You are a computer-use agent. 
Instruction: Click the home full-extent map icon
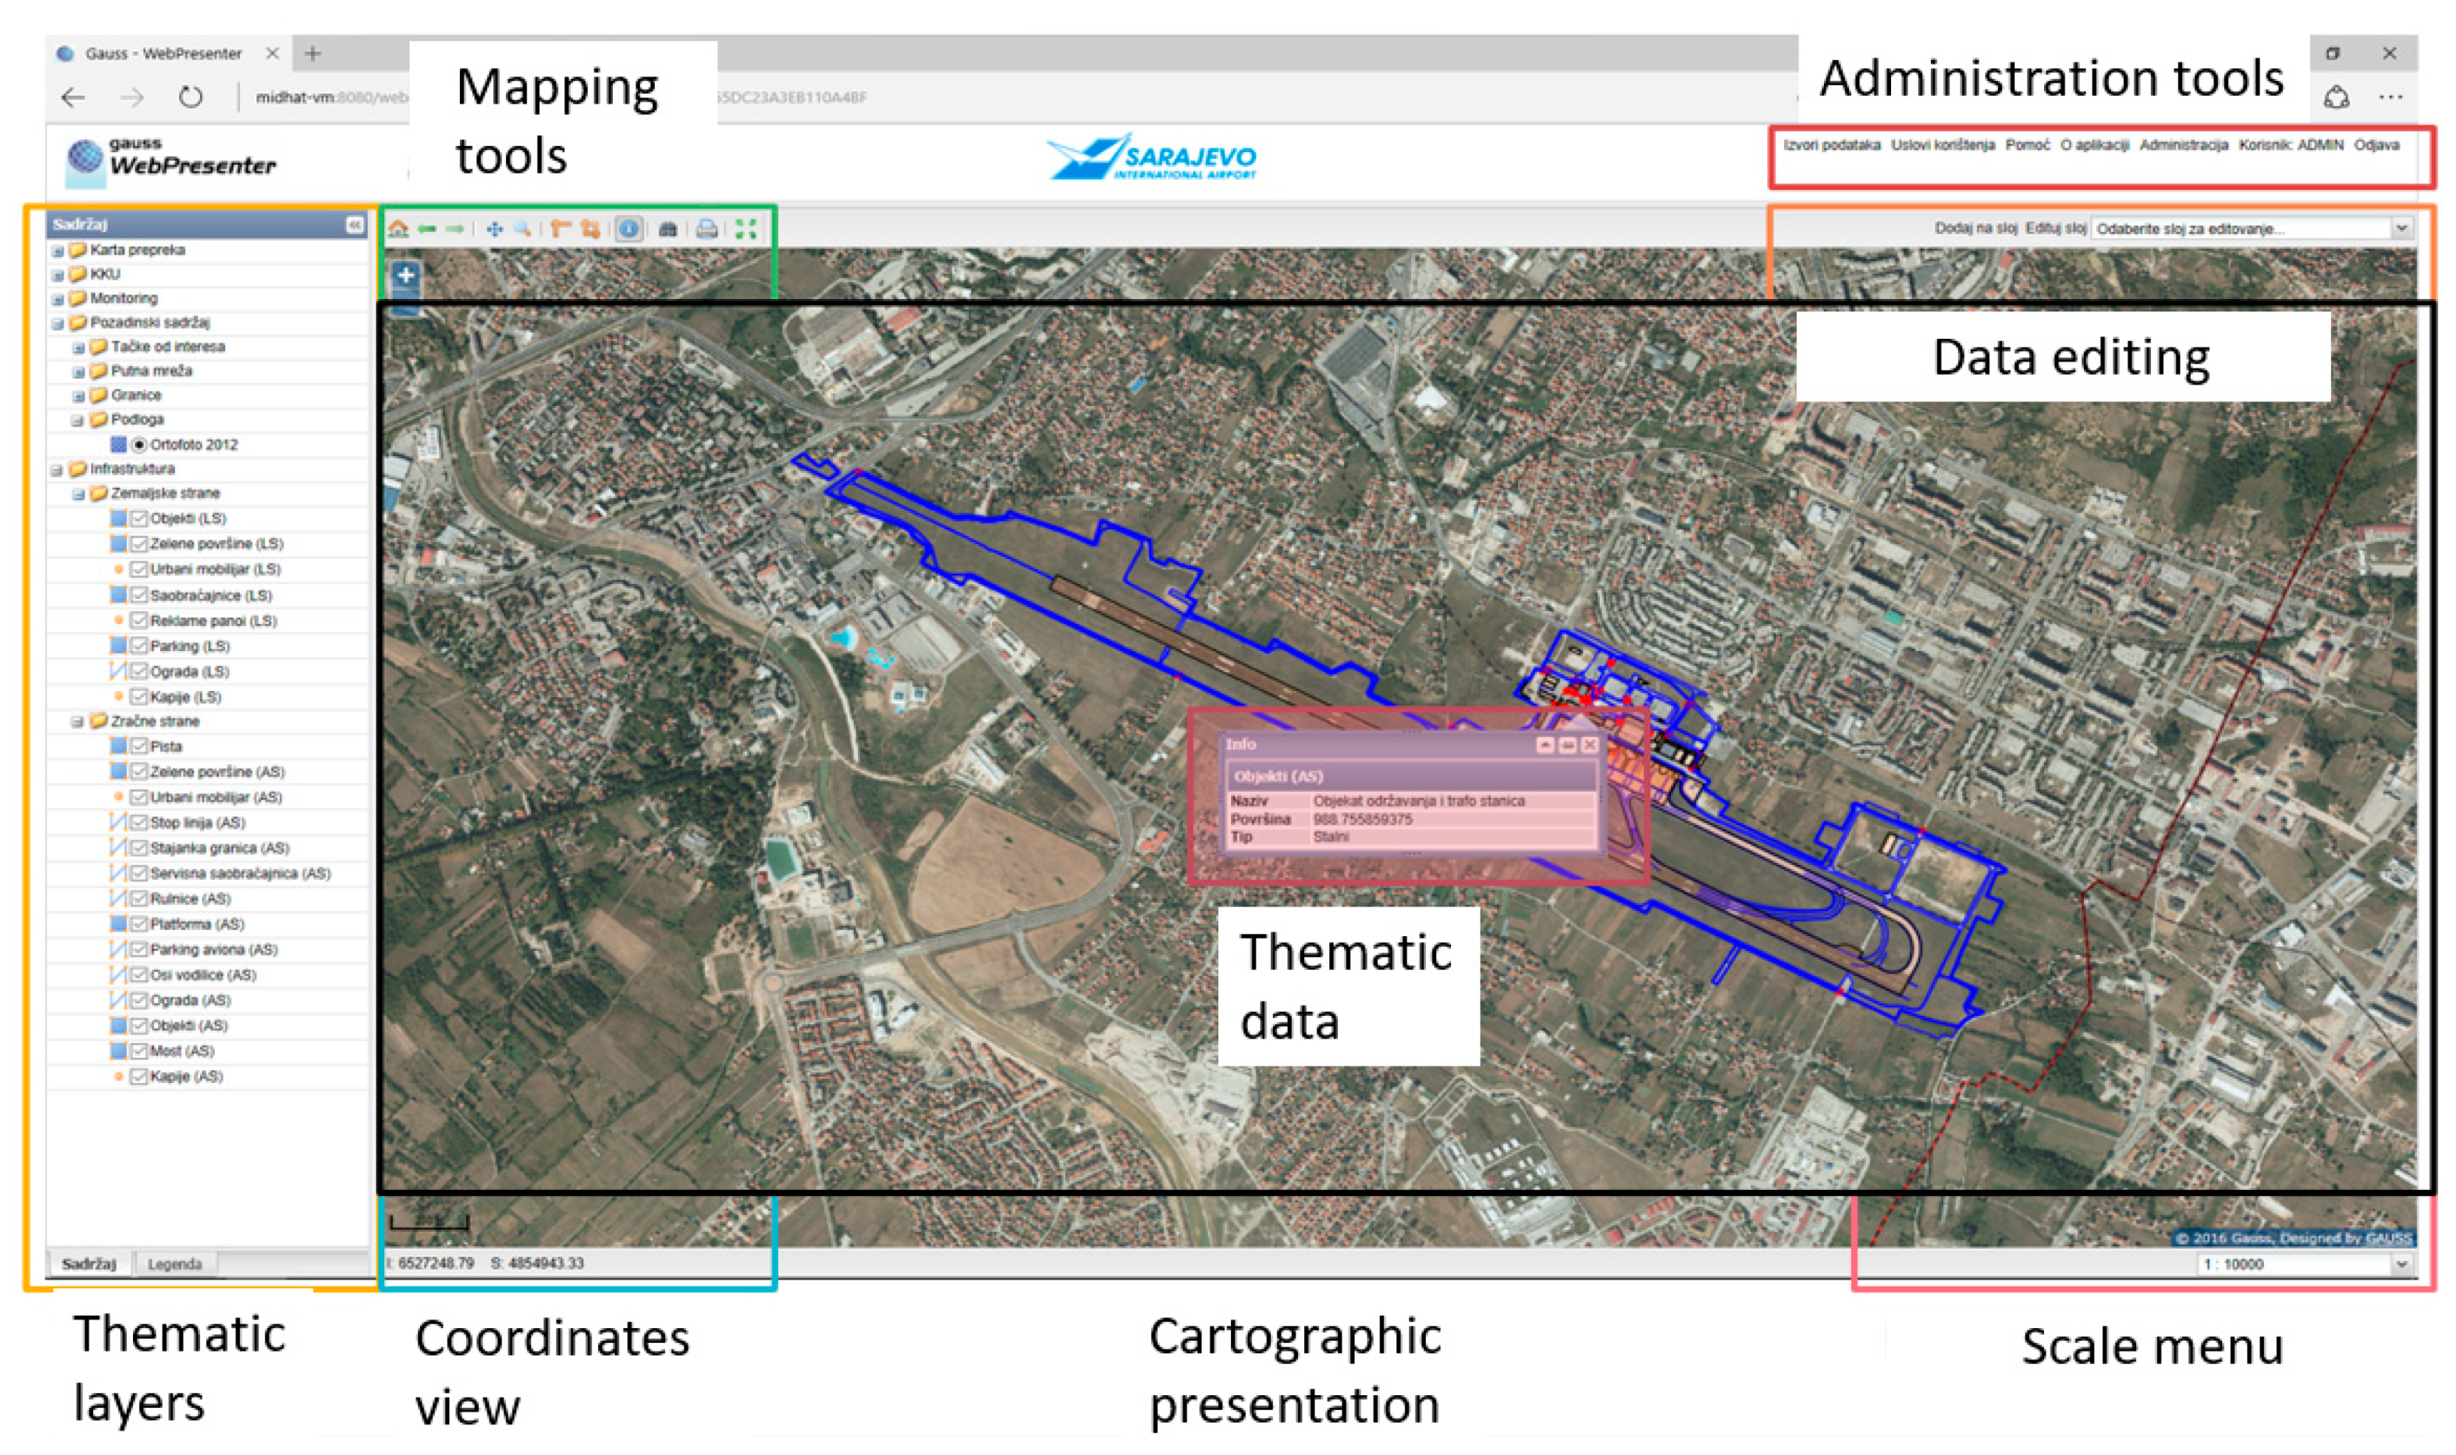398,230
